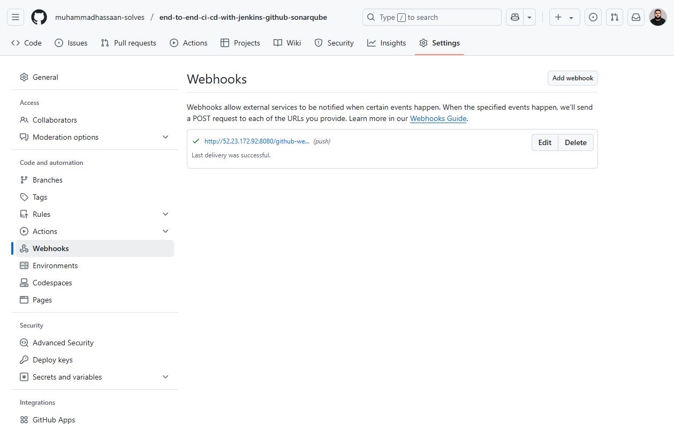Click the Branches git-branch icon
Image resolution: width=674 pixels, height=424 pixels.
(24, 180)
